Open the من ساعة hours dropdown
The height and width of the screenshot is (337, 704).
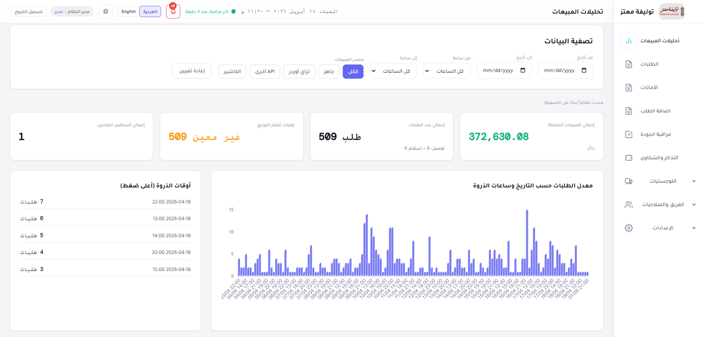[x=447, y=71]
